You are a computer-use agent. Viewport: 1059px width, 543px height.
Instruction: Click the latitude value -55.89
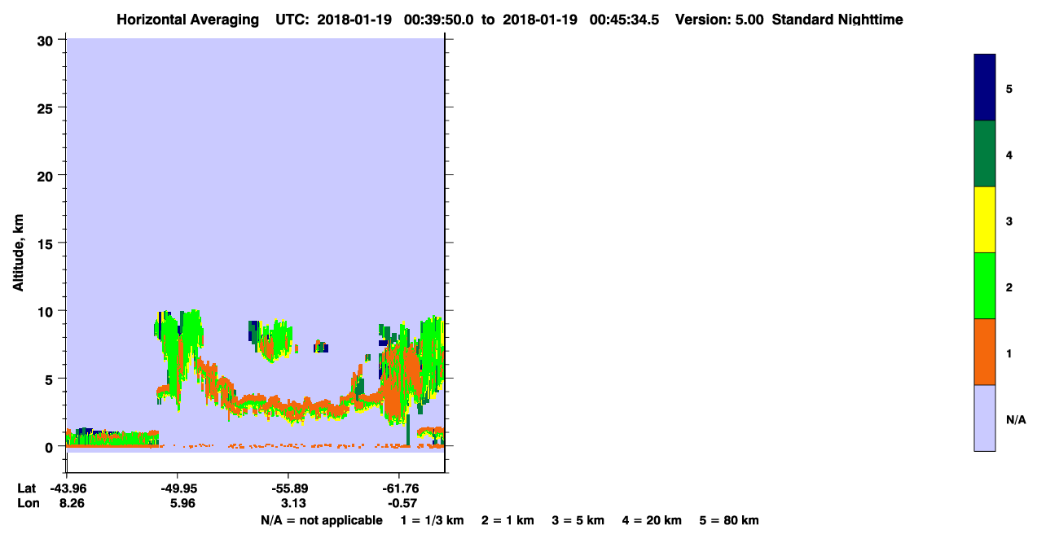(288, 488)
